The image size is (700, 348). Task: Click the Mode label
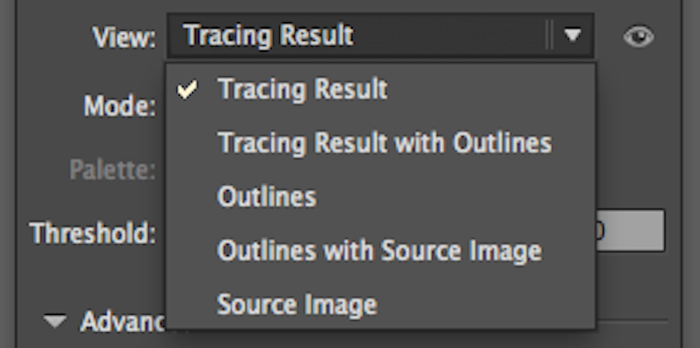(x=119, y=106)
